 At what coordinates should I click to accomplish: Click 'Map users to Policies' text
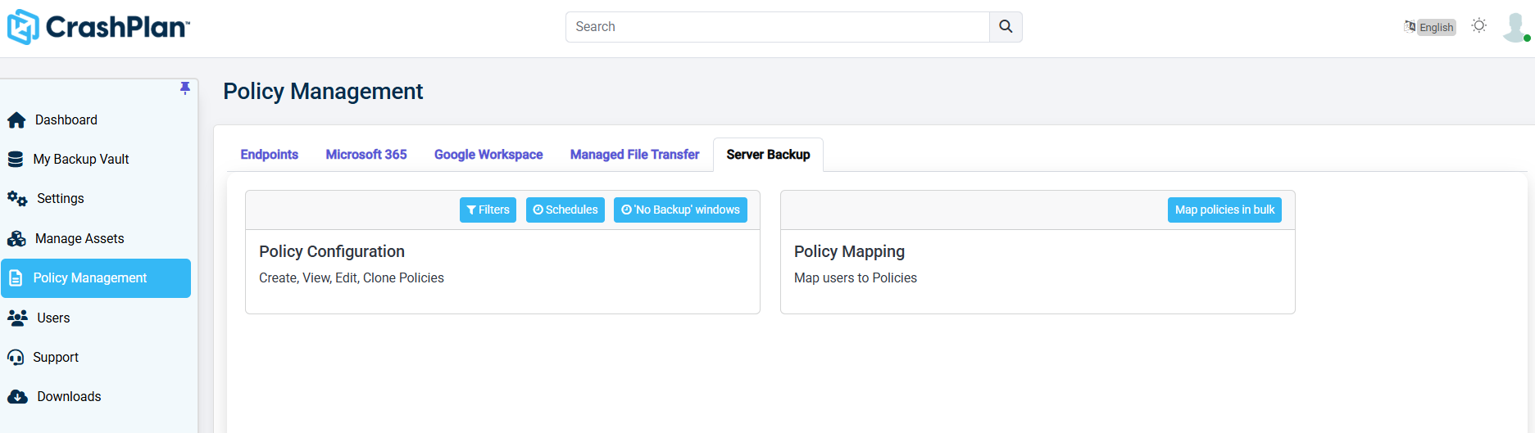pyautogui.click(x=856, y=278)
